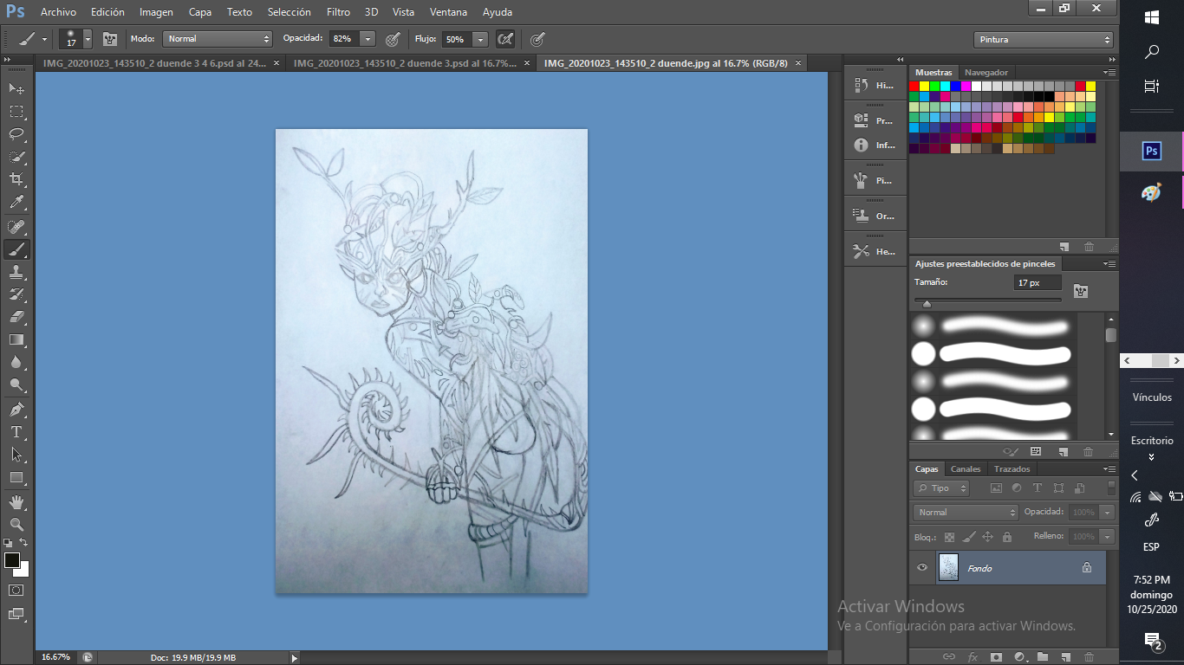Screen dimensions: 1184x665
Task: Open the Pintura workspace dropdown
Action: (x=1043, y=39)
